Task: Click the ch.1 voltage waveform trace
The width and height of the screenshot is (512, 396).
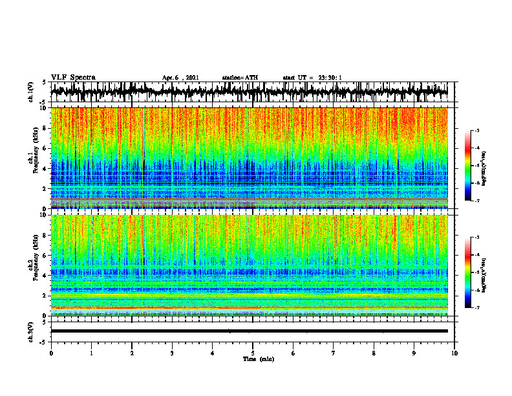Action: (x=250, y=92)
